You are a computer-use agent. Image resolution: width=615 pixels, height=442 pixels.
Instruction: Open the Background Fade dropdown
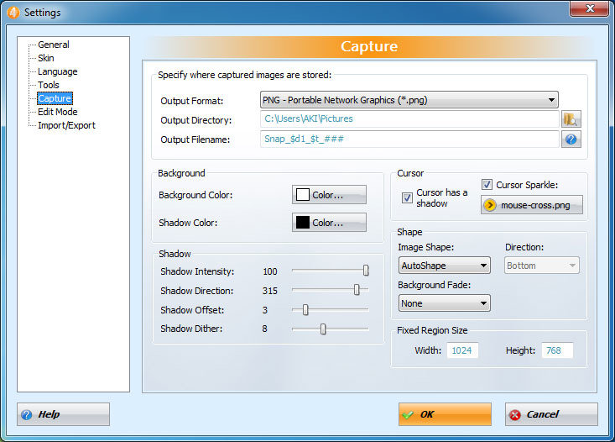coord(444,303)
